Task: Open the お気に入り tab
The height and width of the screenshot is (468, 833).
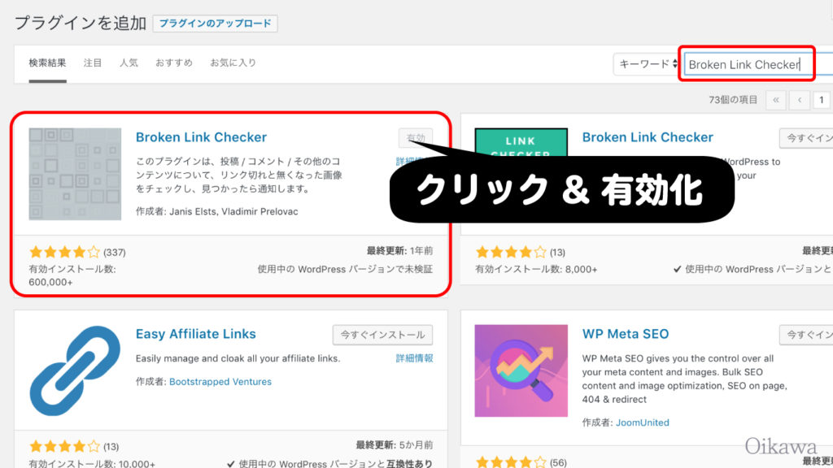Action: pyautogui.click(x=233, y=63)
